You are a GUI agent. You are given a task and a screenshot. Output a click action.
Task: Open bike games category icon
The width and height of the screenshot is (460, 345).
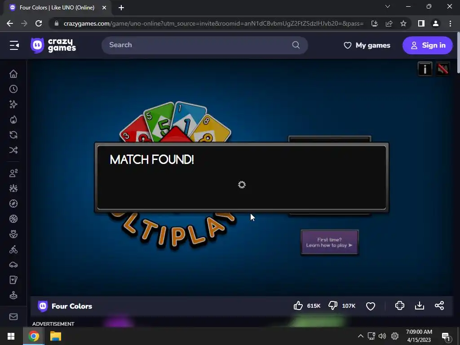13,249
